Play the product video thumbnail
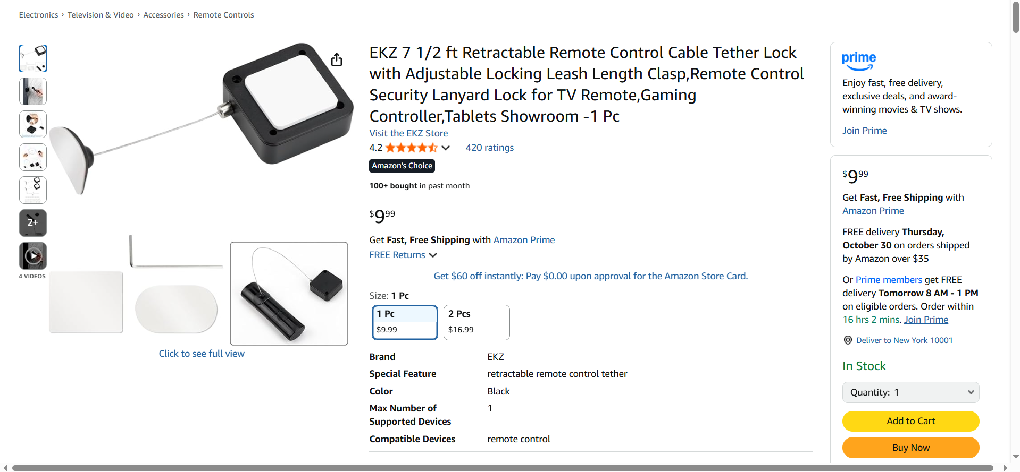The height and width of the screenshot is (472, 1020). click(x=33, y=256)
